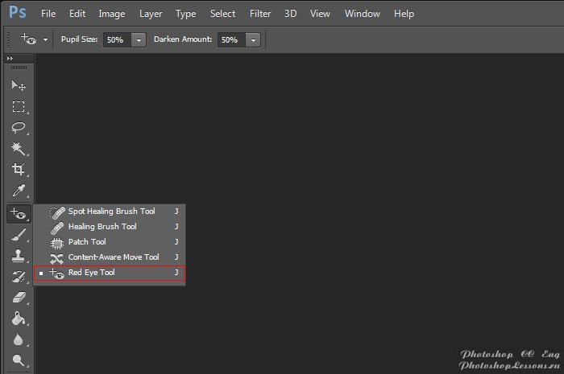Select the Eraser tool
This screenshot has width=564, height=374.
(18, 298)
